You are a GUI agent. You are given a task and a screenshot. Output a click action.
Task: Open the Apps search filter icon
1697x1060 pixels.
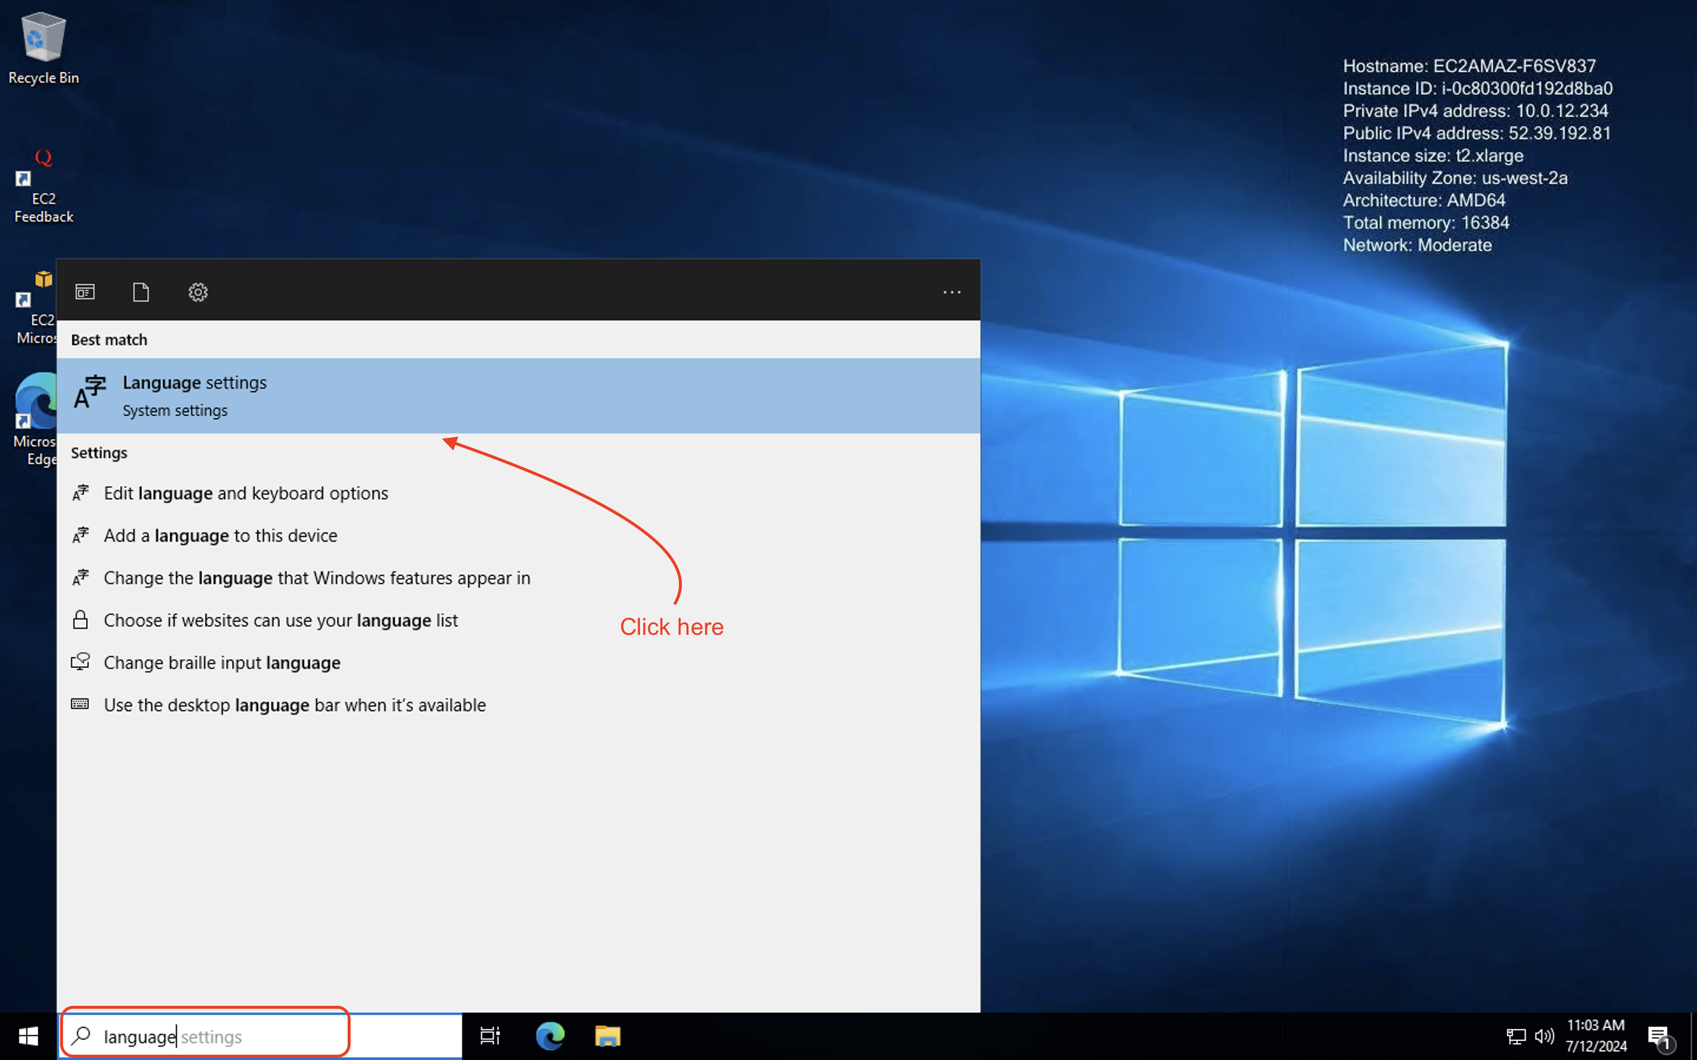(85, 291)
